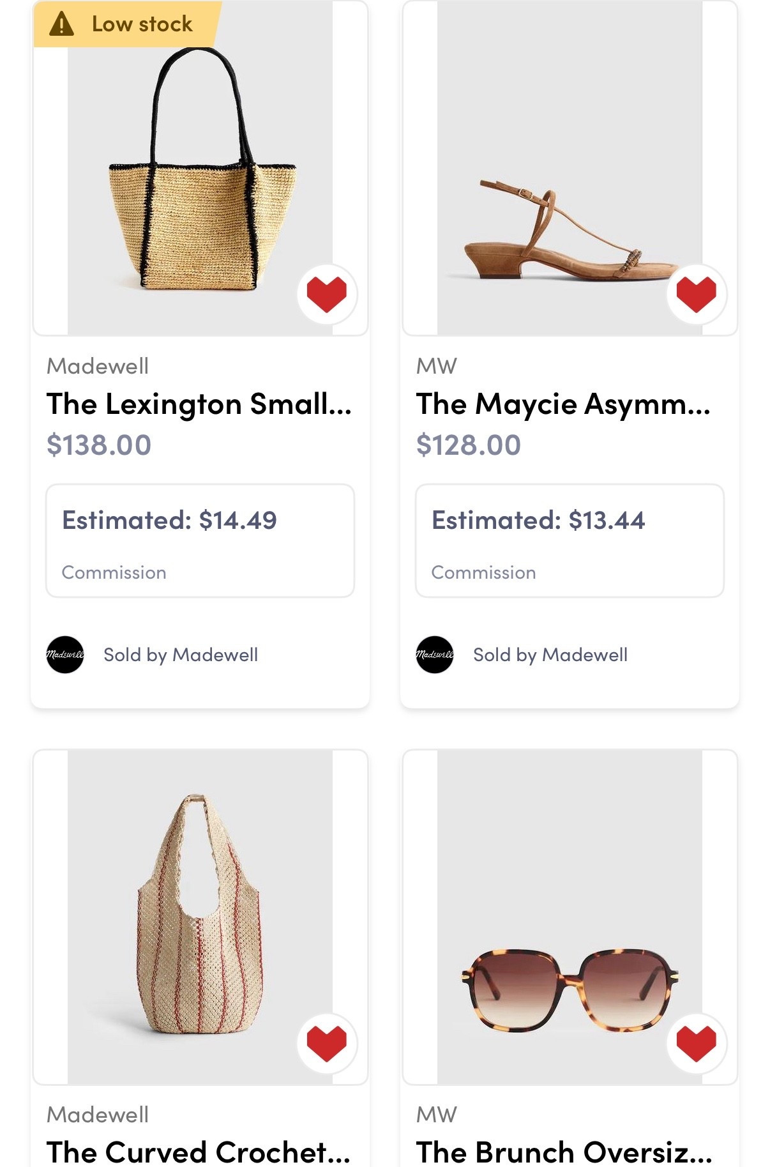This screenshot has height=1167, width=770.
Task: Open "The Maycie Asymm..." product title
Action: 563,404
